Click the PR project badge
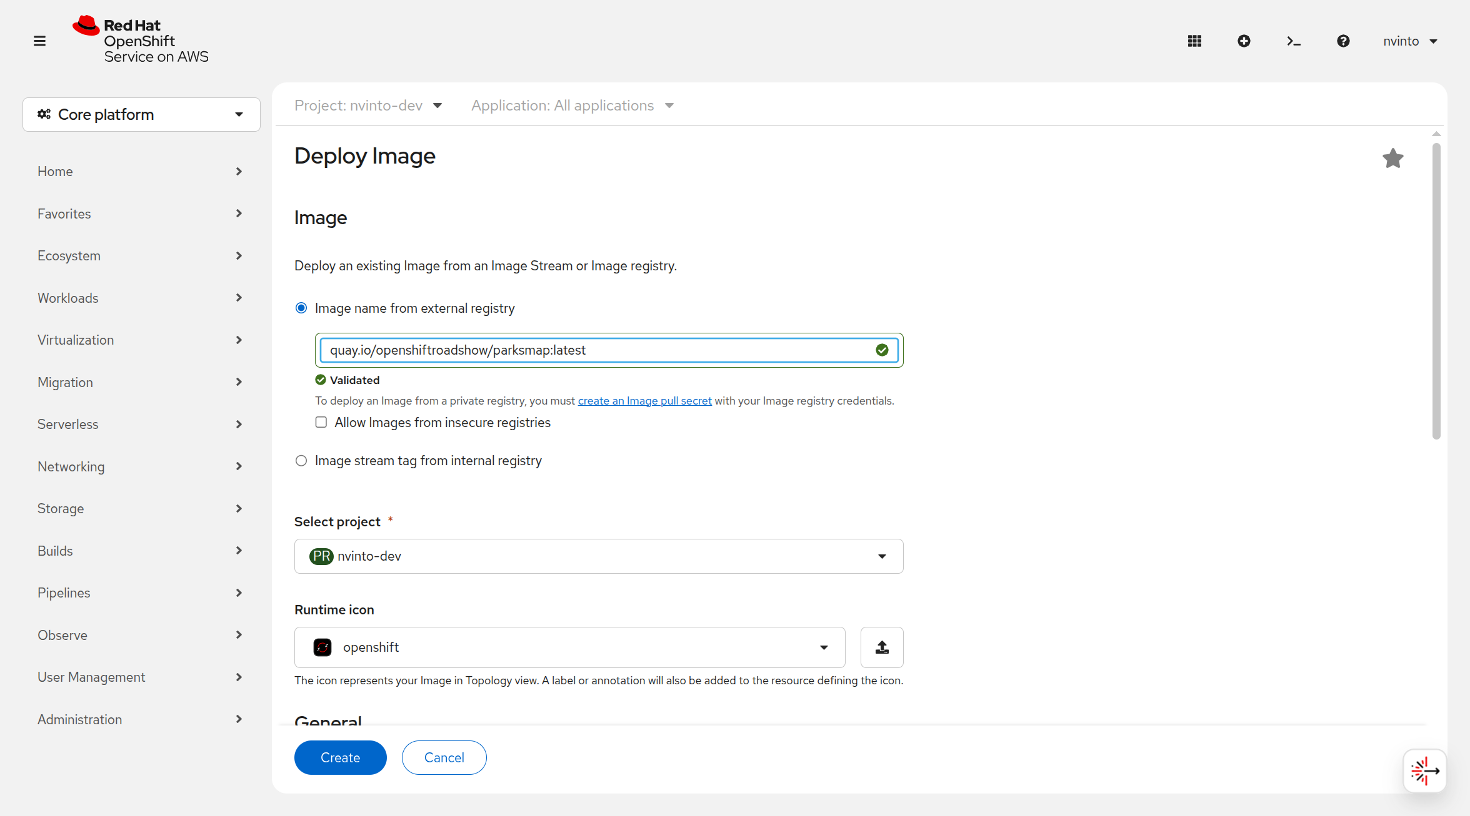Image resolution: width=1470 pixels, height=816 pixels. (321, 556)
